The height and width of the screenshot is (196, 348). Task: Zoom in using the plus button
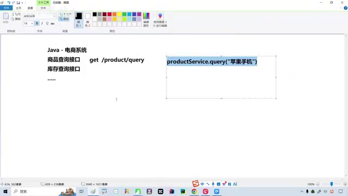click(x=345, y=184)
